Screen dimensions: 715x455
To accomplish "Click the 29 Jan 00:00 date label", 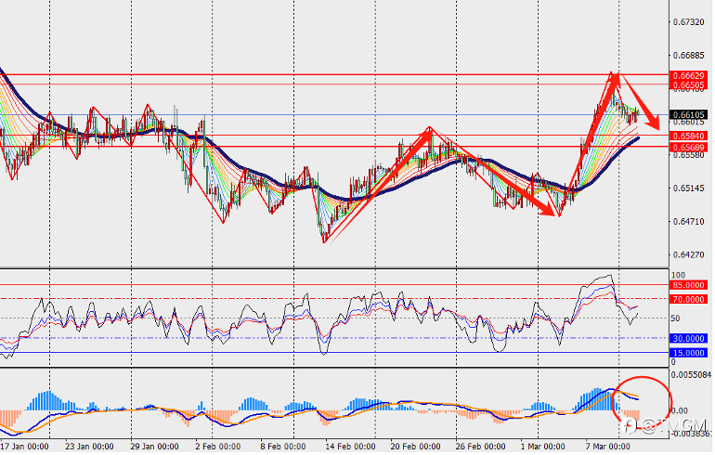I will (x=154, y=447).
